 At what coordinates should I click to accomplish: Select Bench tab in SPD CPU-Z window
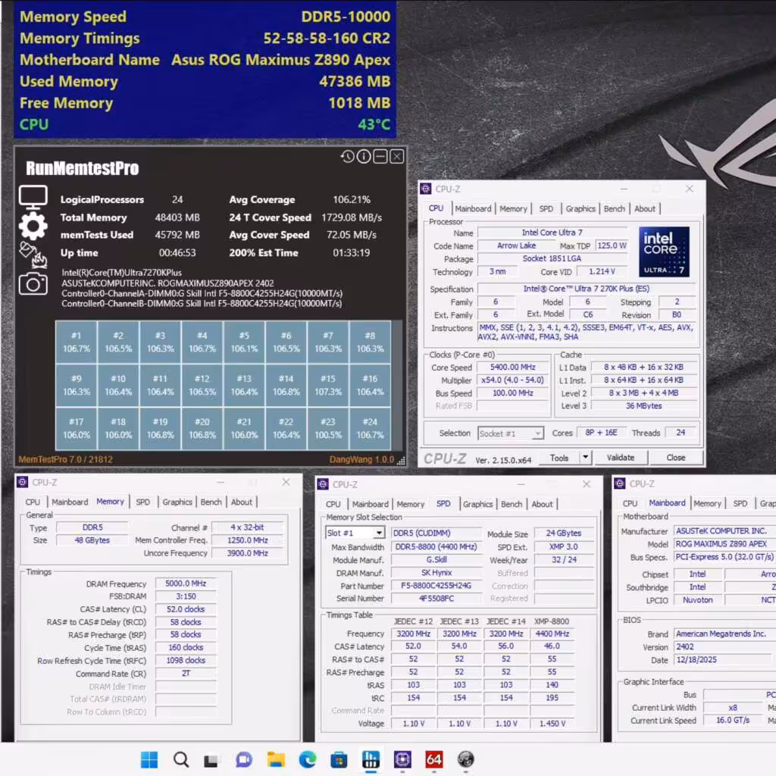point(512,504)
